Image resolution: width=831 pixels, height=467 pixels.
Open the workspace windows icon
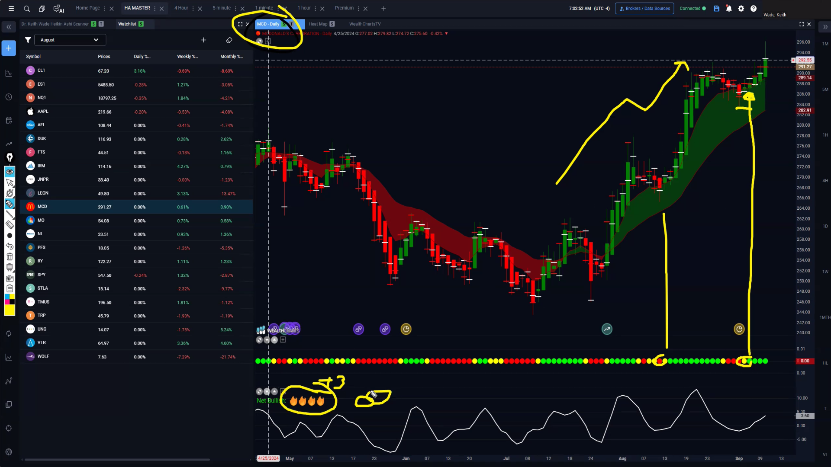[x=42, y=8]
